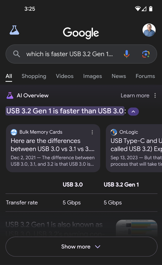The height and width of the screenshot is (265, 162).
Task: Open the three-dot menu next to Learn more
Action: coord(155,95)
